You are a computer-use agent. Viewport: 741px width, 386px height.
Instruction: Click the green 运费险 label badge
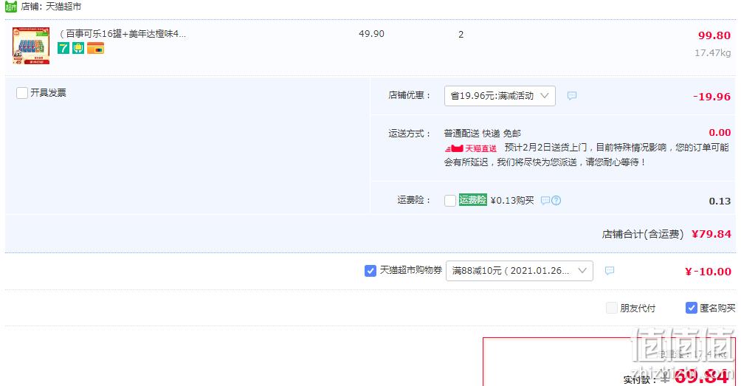[x=472, y=200]
